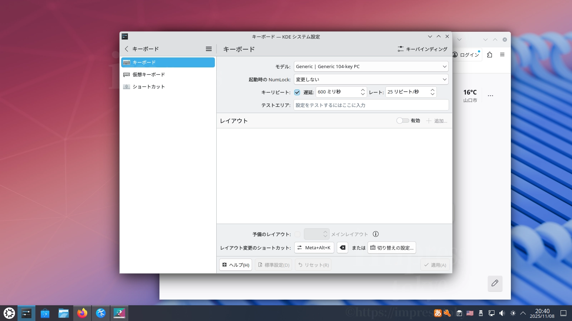Click the ヘルプ(H) button

click(236, 265)
